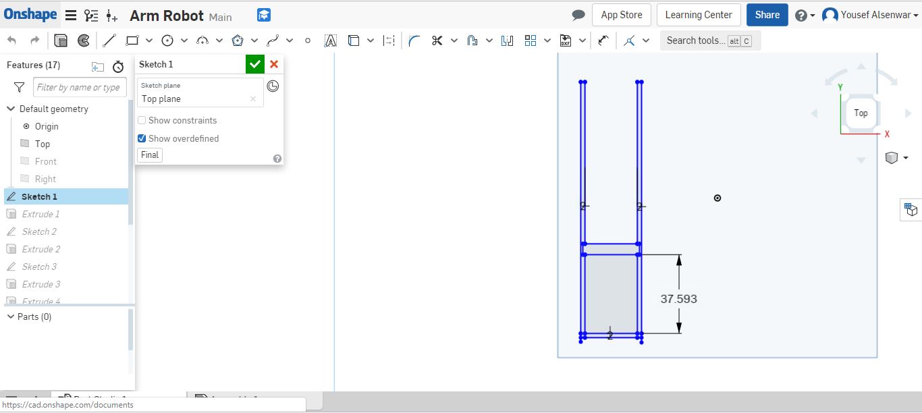Open arc tool options dropdown
This screenshot has width=922, height=413.
tap(219, 40)
